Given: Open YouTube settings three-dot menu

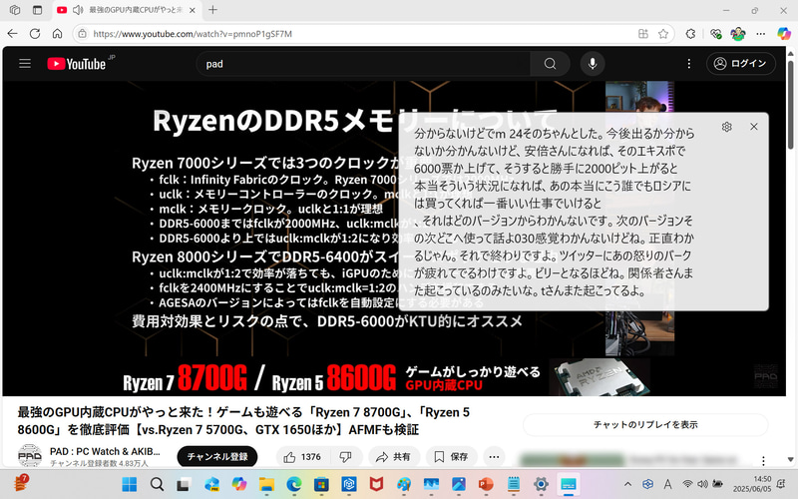Looking at the screenshot, I should (689, 64).
